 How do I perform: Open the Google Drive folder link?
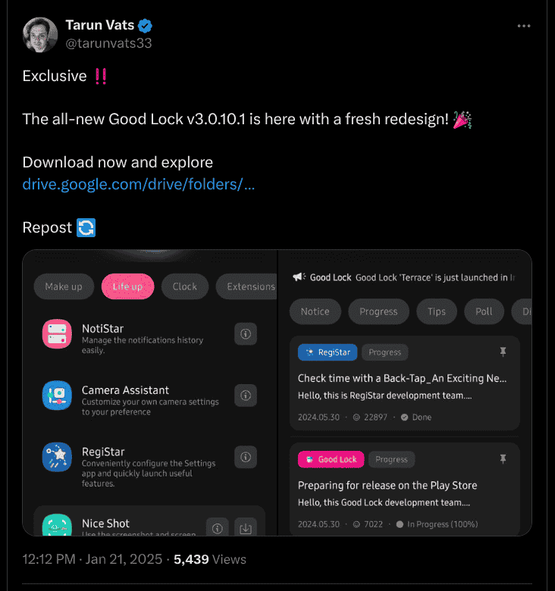click(138, 184)
